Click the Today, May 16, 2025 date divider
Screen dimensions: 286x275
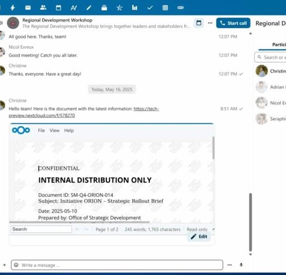(x=112, y=90)
